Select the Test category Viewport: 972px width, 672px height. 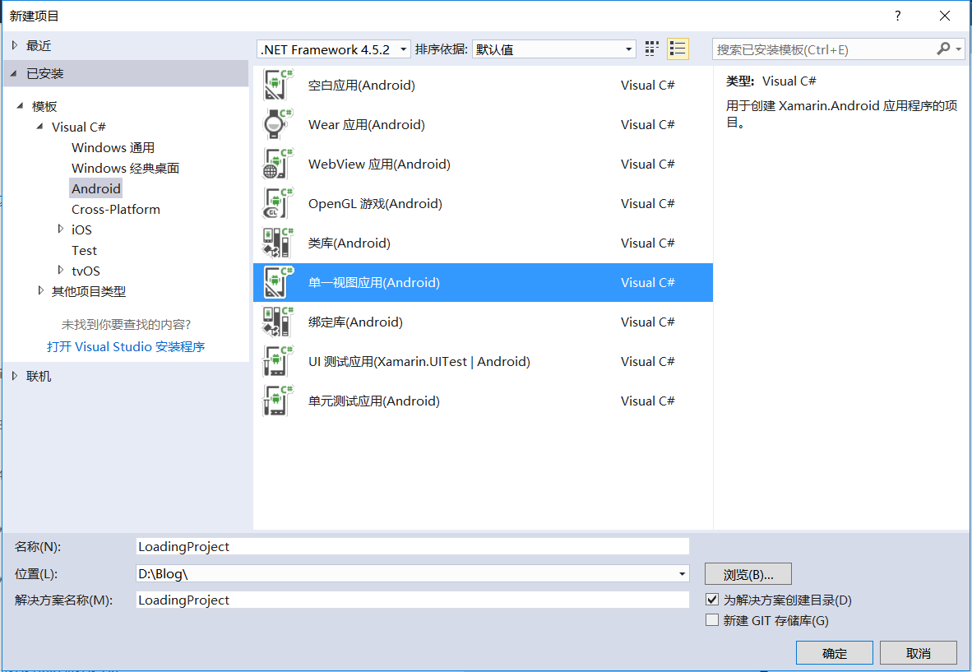tap(85, 250)
